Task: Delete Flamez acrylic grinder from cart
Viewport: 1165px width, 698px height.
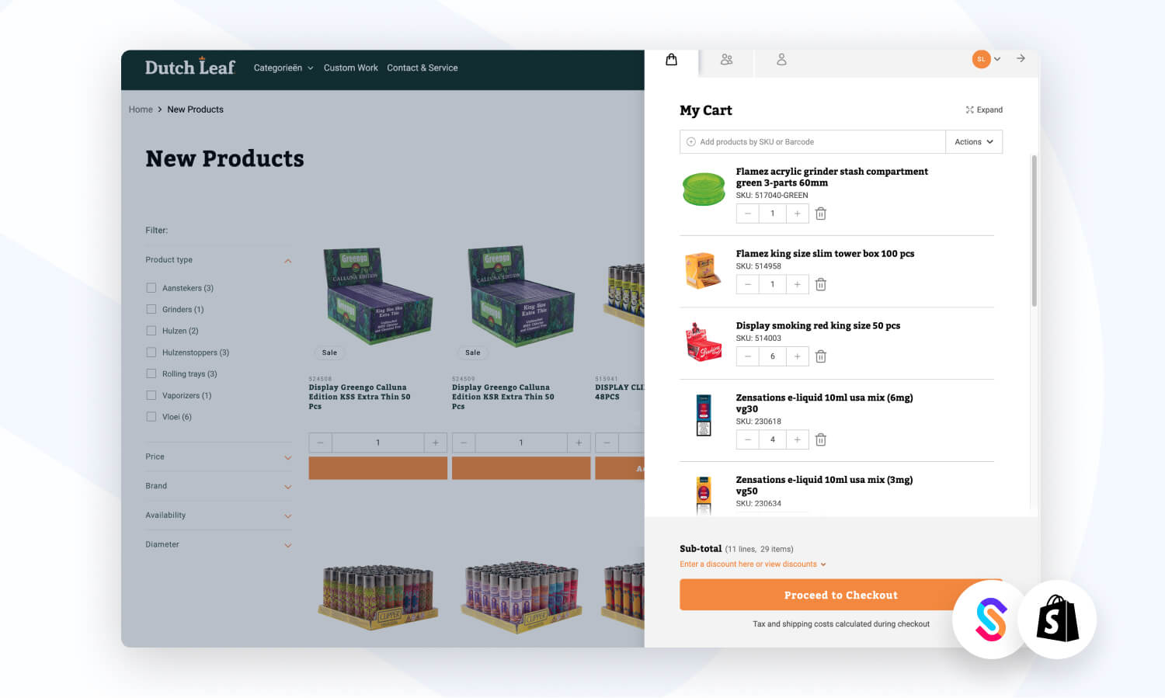Action: point(821,214)
